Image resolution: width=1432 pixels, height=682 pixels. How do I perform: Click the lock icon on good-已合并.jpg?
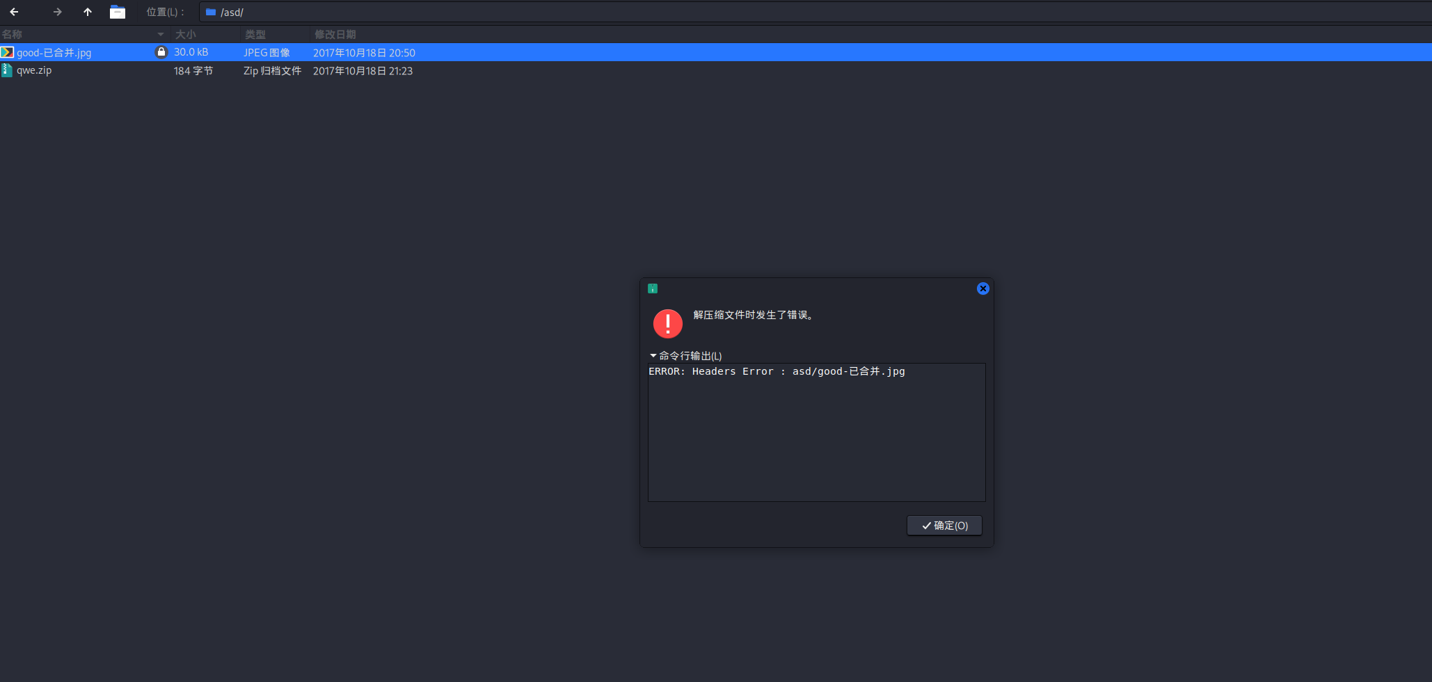click(161, 52)
